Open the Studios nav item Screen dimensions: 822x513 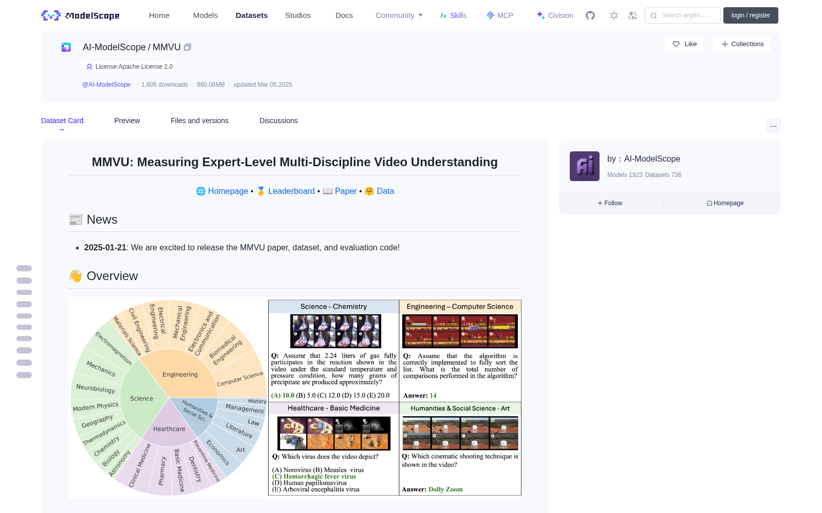[x=298, y=15]
